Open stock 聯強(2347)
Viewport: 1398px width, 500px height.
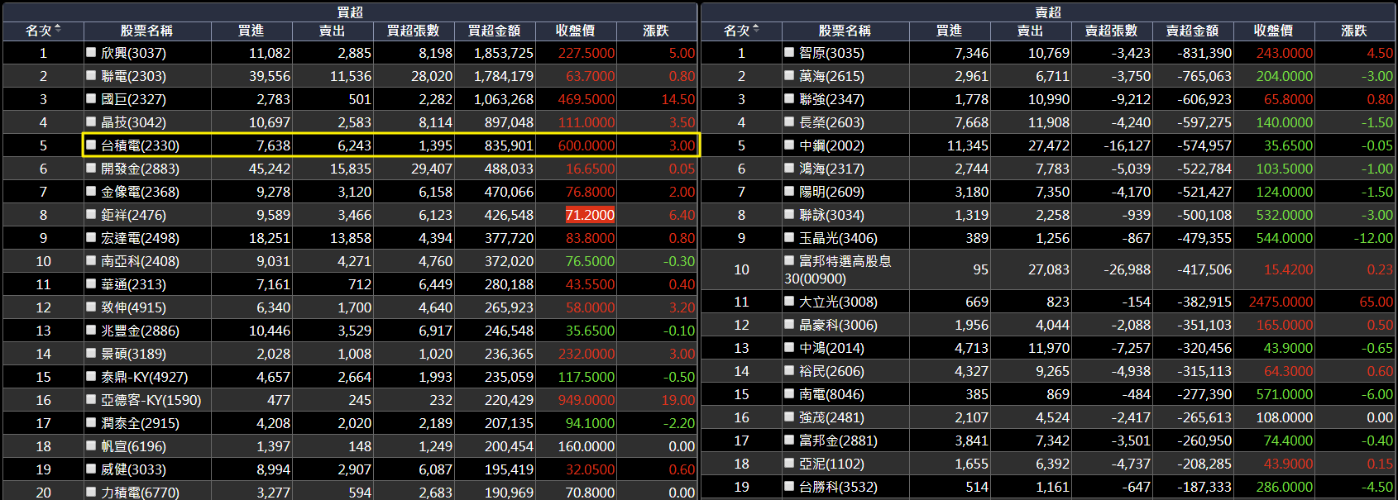click(x=831, y=99)
